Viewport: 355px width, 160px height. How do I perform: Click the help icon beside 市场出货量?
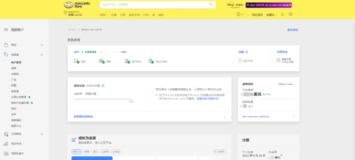point(103,86)
